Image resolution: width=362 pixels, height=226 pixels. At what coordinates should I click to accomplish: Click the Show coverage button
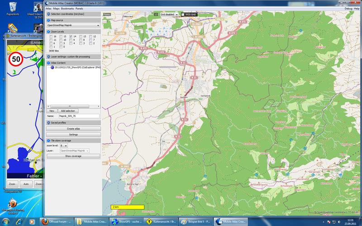click(73, 156)
